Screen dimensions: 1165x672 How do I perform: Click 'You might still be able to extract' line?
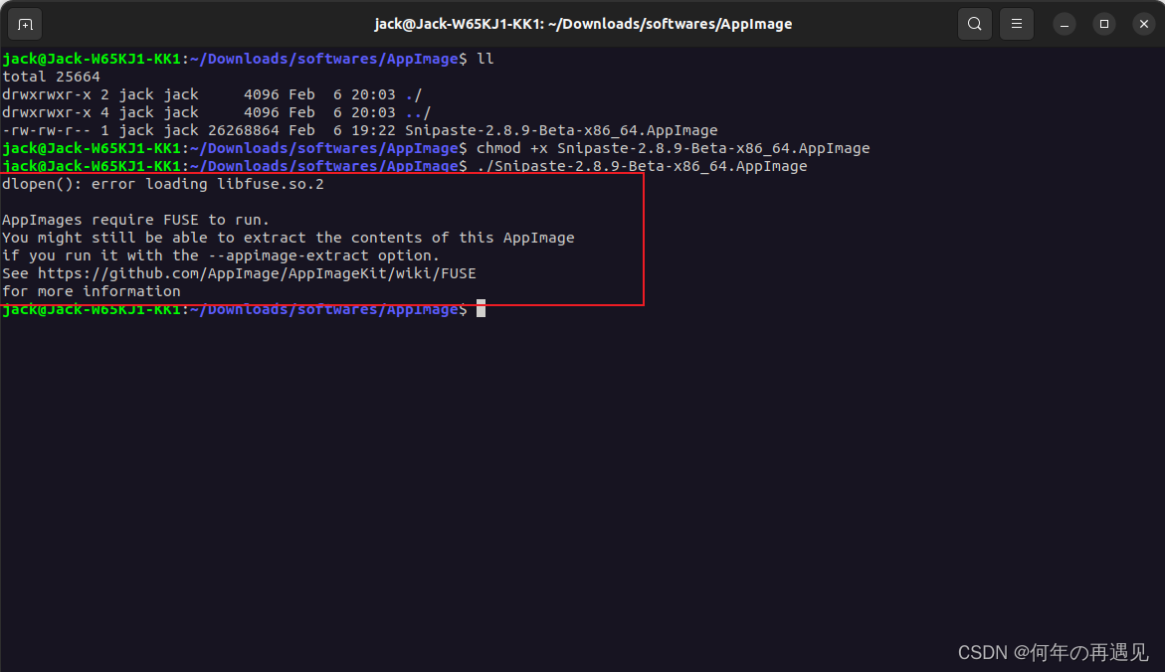click(289, 238)
